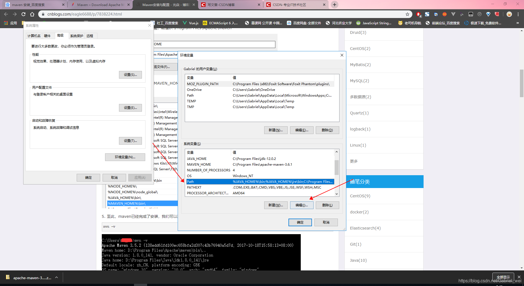The width and height of the screenshot is (524, 286).
Task: Select the MOZ_PLUGIN_PATH user variable row
Action: pos(260,84)
